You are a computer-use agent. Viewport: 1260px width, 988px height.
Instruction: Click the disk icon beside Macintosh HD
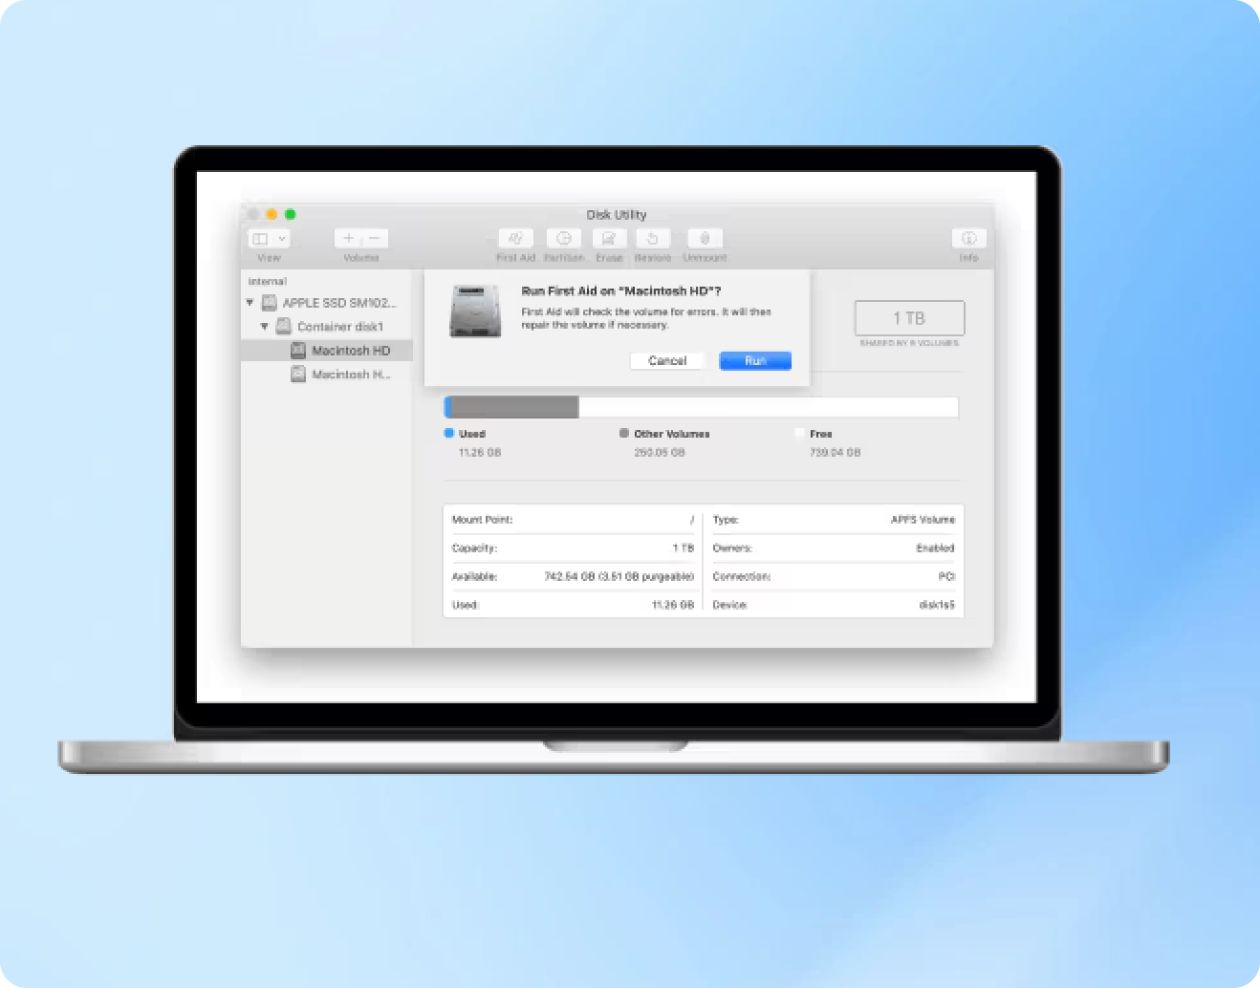(298, 351)
